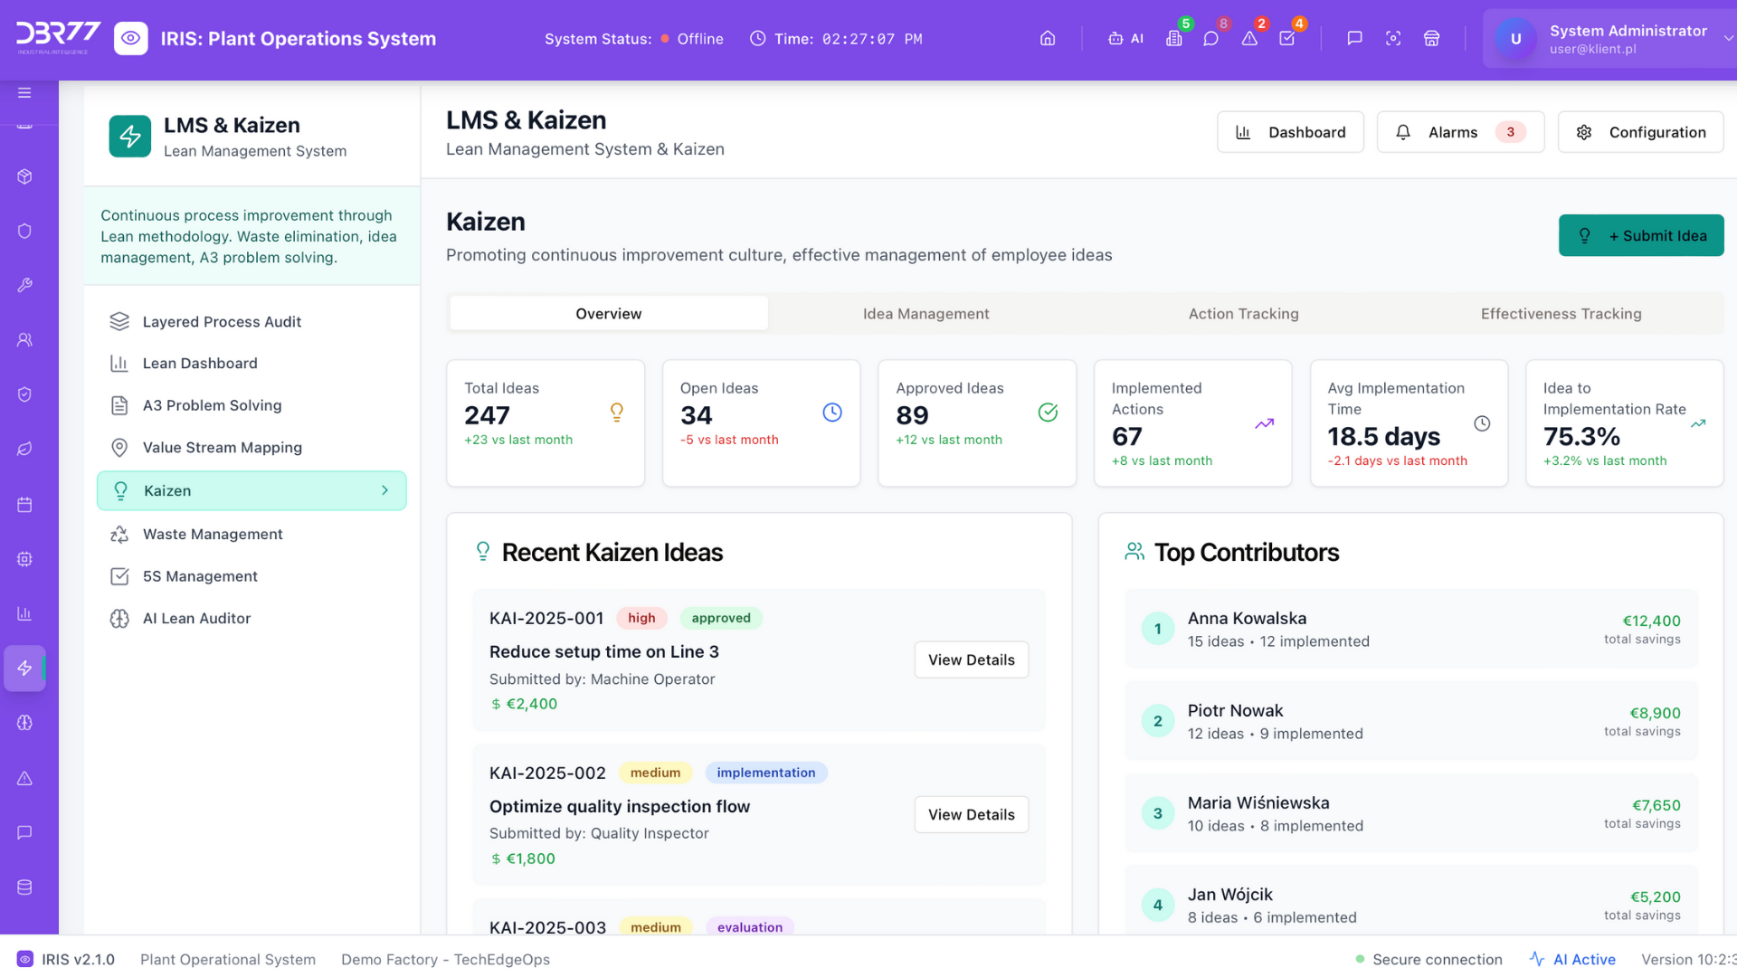Click the home icon in top bar
Screen dimensions: 1737x977
[1048, 39]
